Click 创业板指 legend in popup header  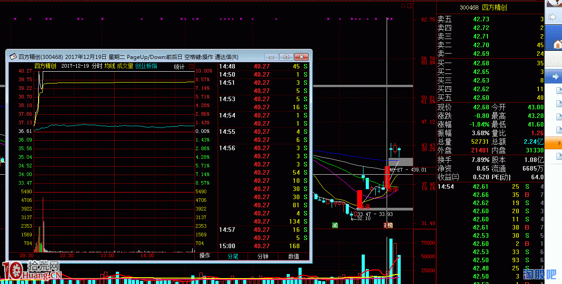click(146, 66)
